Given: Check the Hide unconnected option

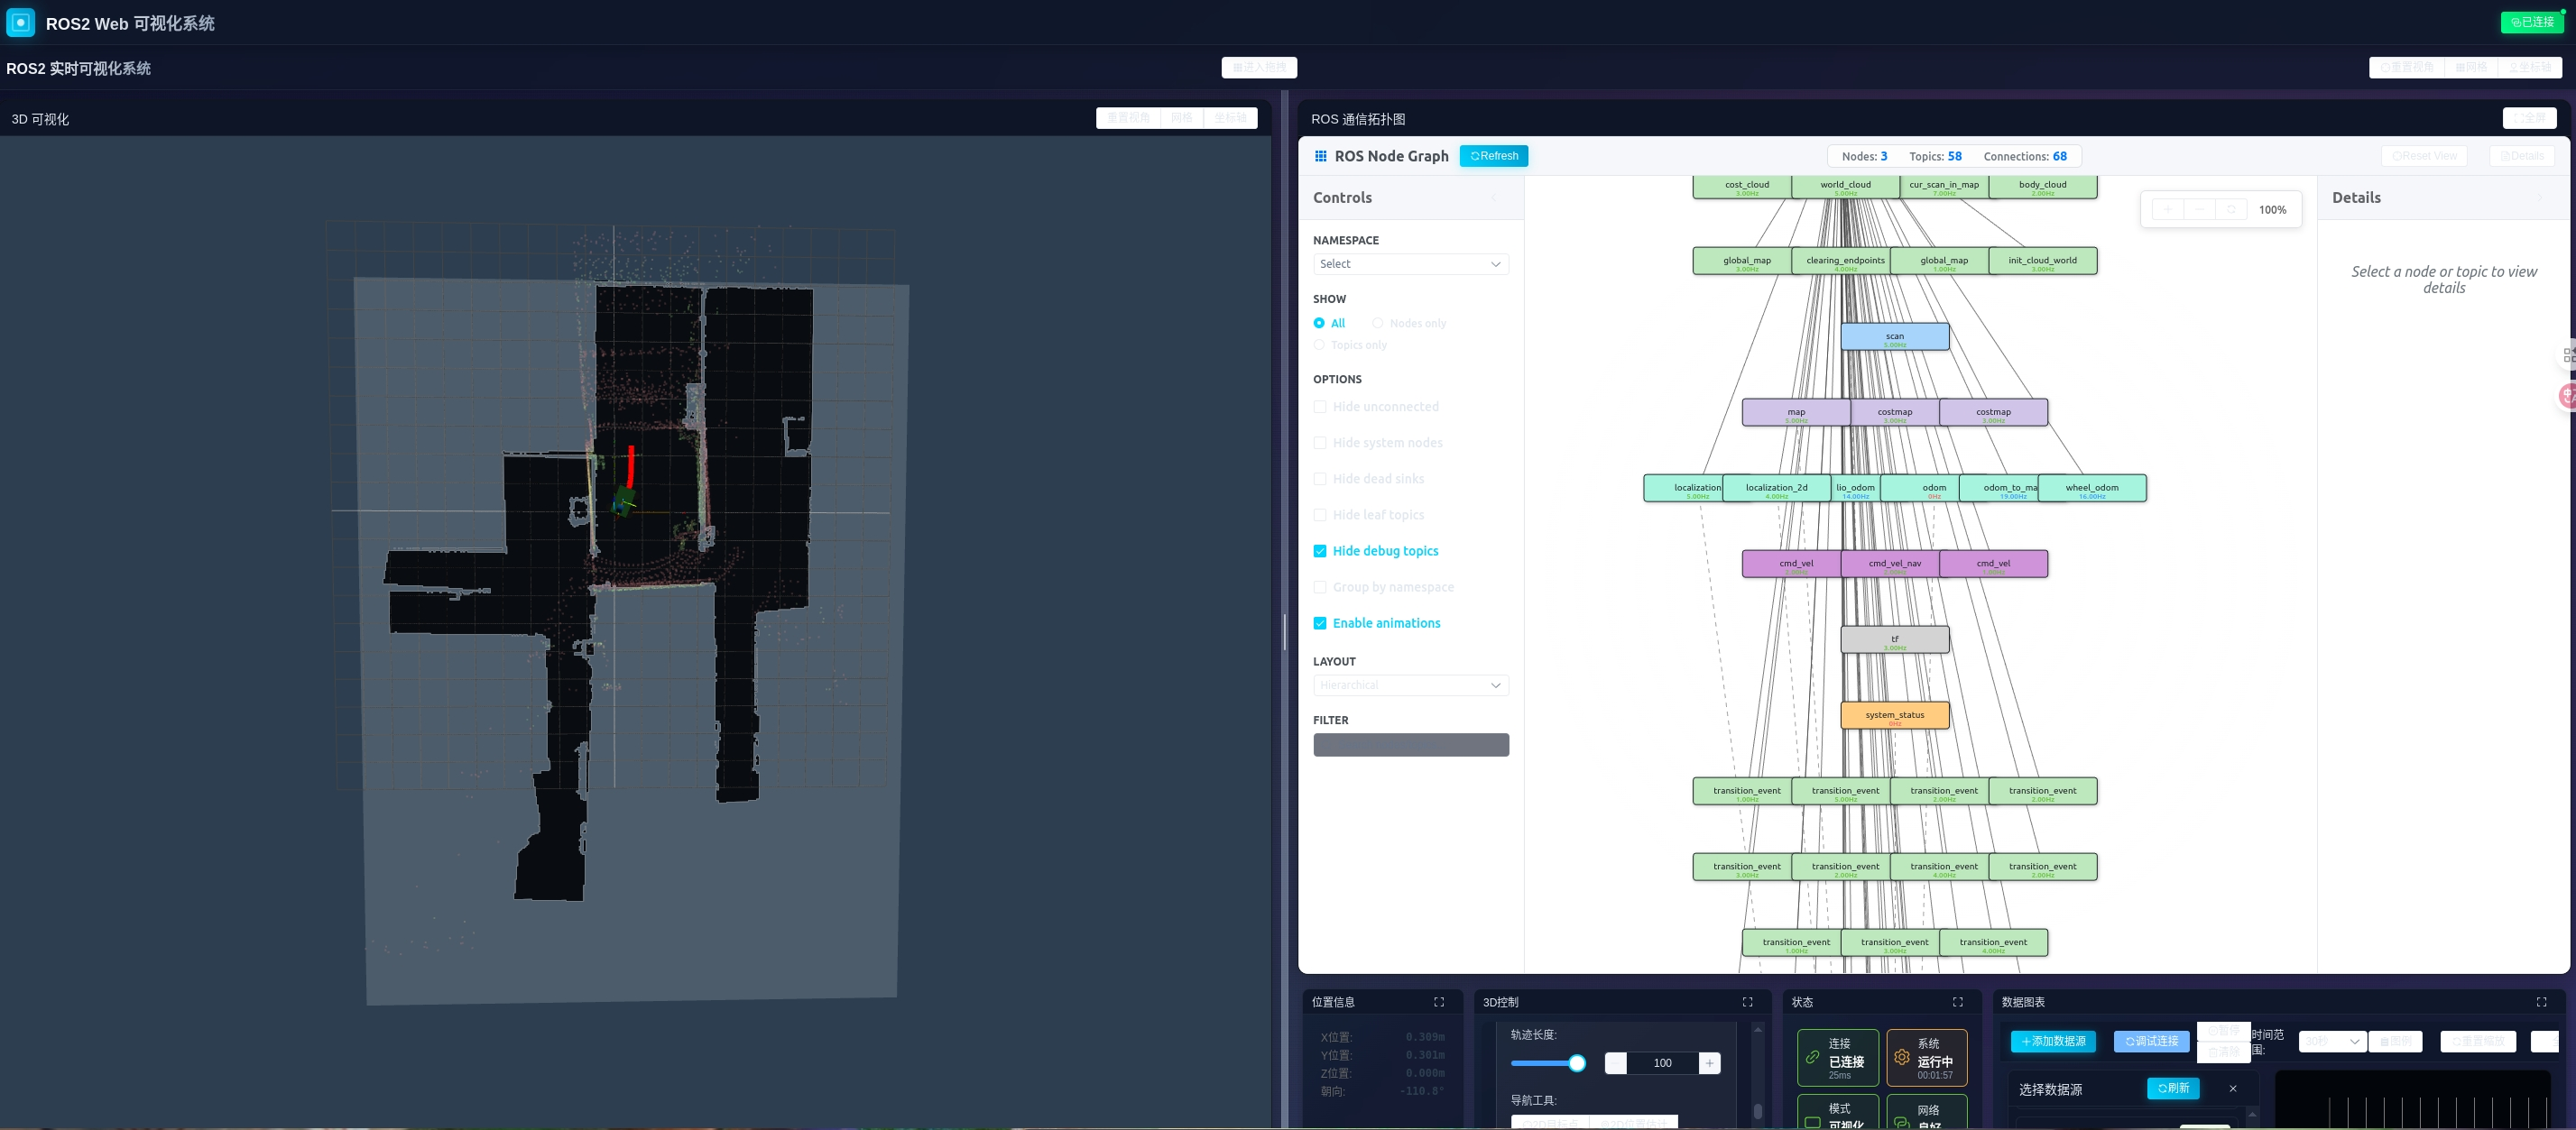Looking at the screenshot, I should coord(1320,407).
